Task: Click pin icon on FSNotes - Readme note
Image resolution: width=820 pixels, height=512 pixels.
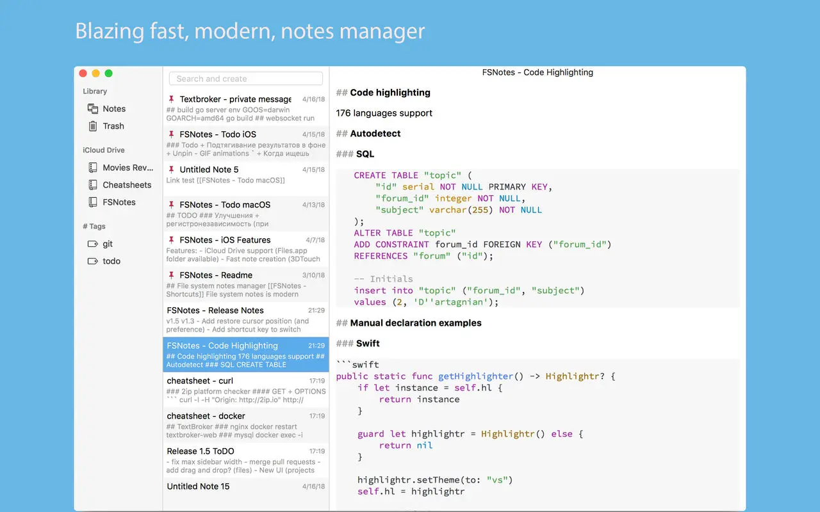Action: click(171, 275)
